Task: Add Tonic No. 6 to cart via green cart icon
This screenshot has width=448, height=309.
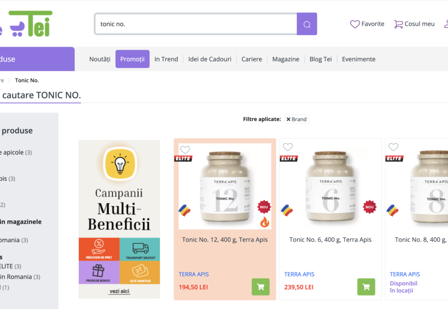Action: point(366,287)
